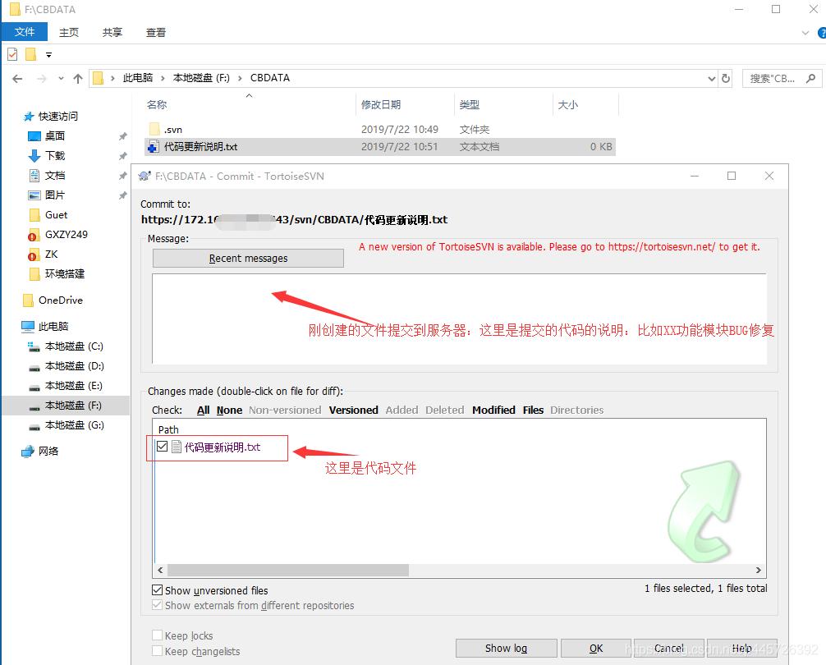The width and height of the screenshot is (826, 665).
Task: Enable Keep locks option
Action: pyautogui.click(x=156, y=635)
